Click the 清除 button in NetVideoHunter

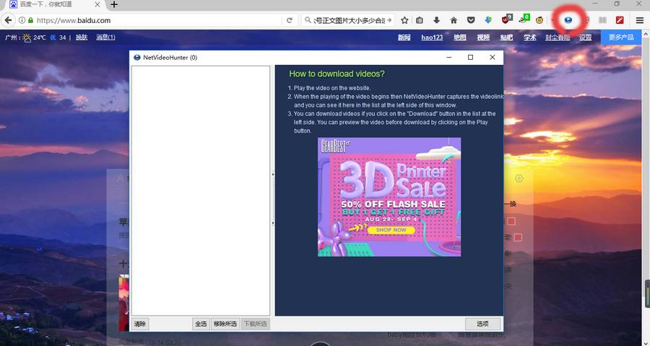click(x=140, y=324)
